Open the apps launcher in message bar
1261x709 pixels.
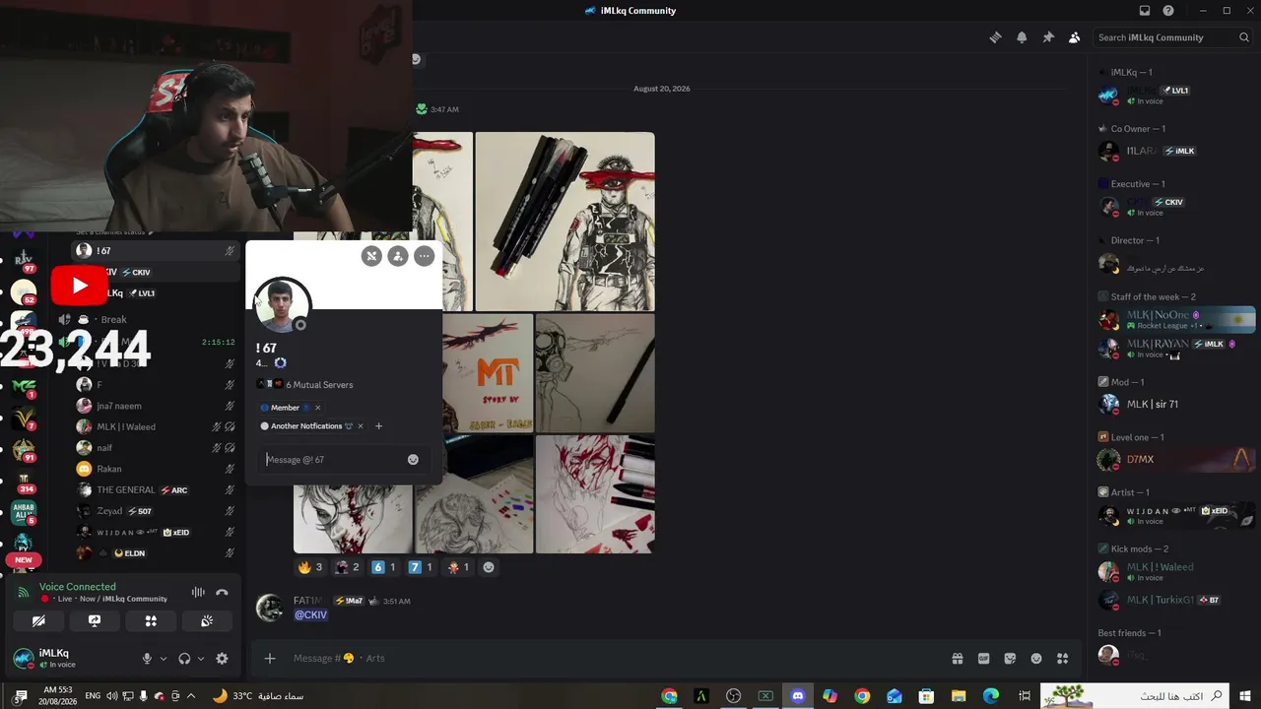click(1063, 658)
